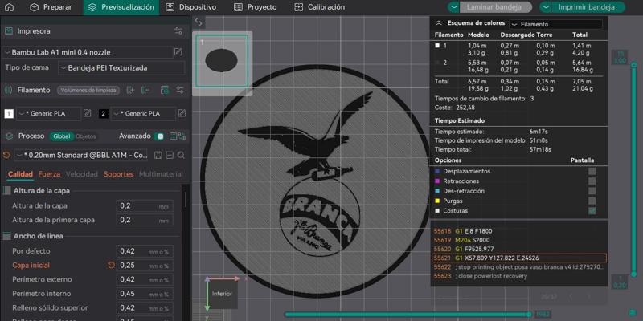This screenshot has height=321, width=643.
Task: Go to the home screen icon
Action: coord(9,7)
